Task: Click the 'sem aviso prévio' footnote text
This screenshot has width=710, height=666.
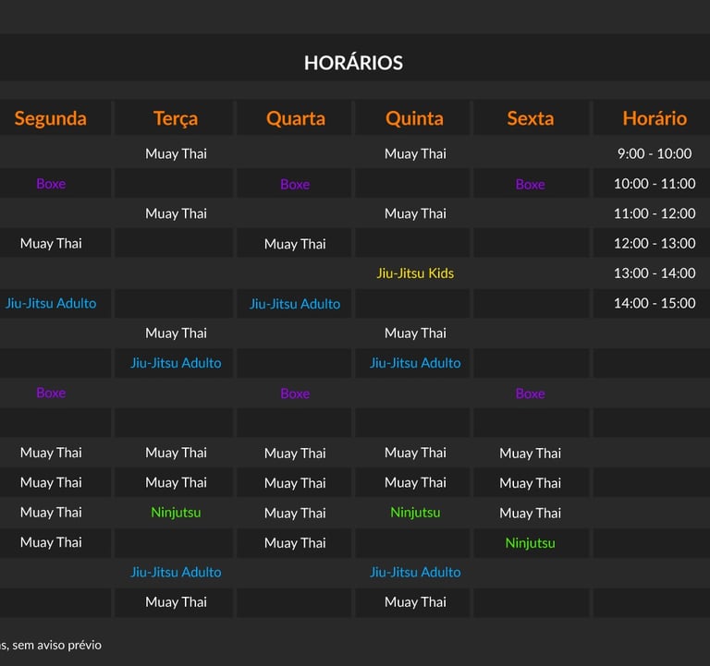Action: pyautogui.click(x=56, y=645)
